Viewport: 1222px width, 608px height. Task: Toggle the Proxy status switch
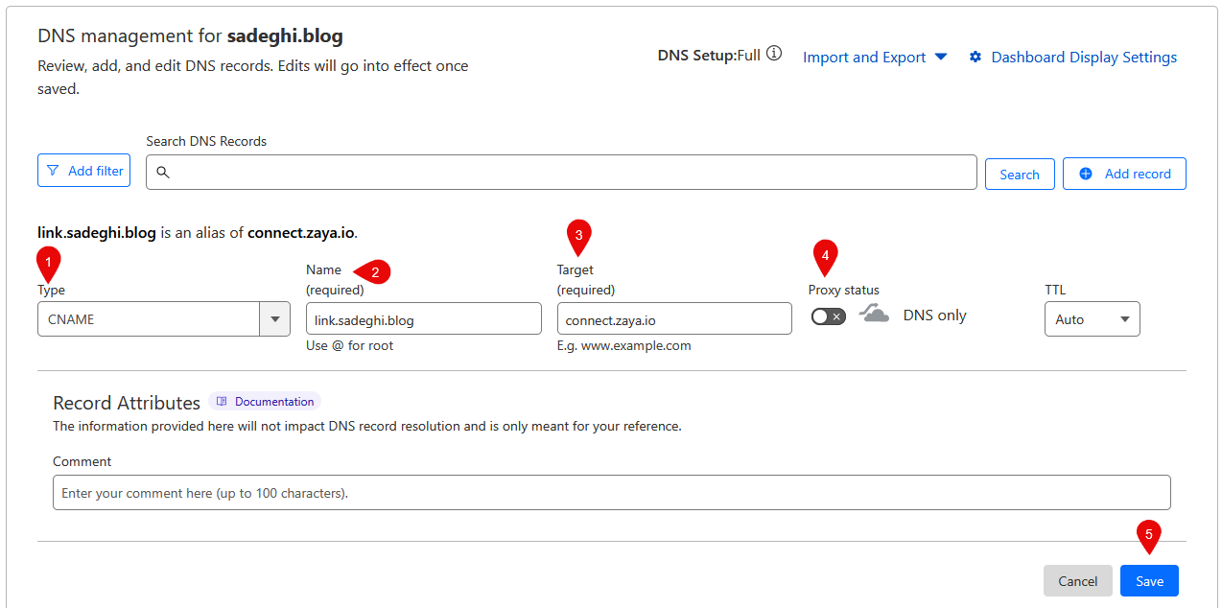pyautogui.click(x=829, y=316)
